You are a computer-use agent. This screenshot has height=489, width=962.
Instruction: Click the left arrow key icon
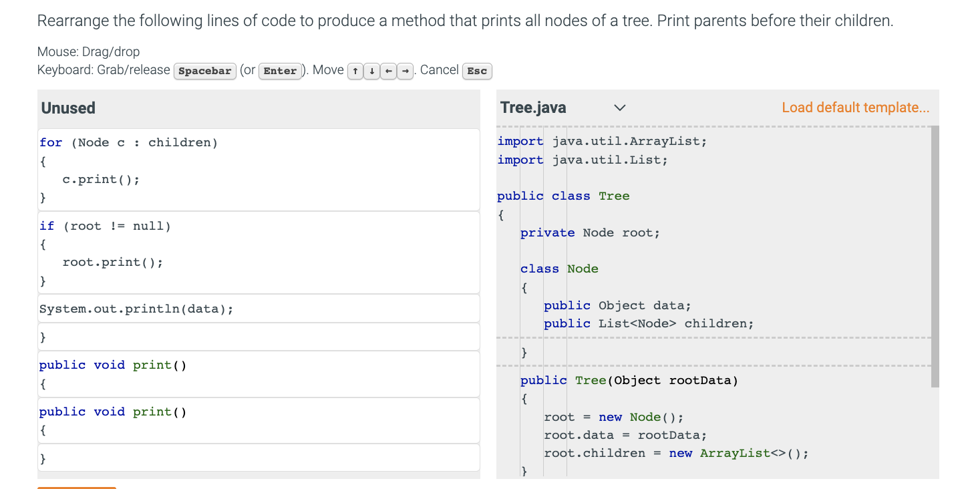coord(388,71)
